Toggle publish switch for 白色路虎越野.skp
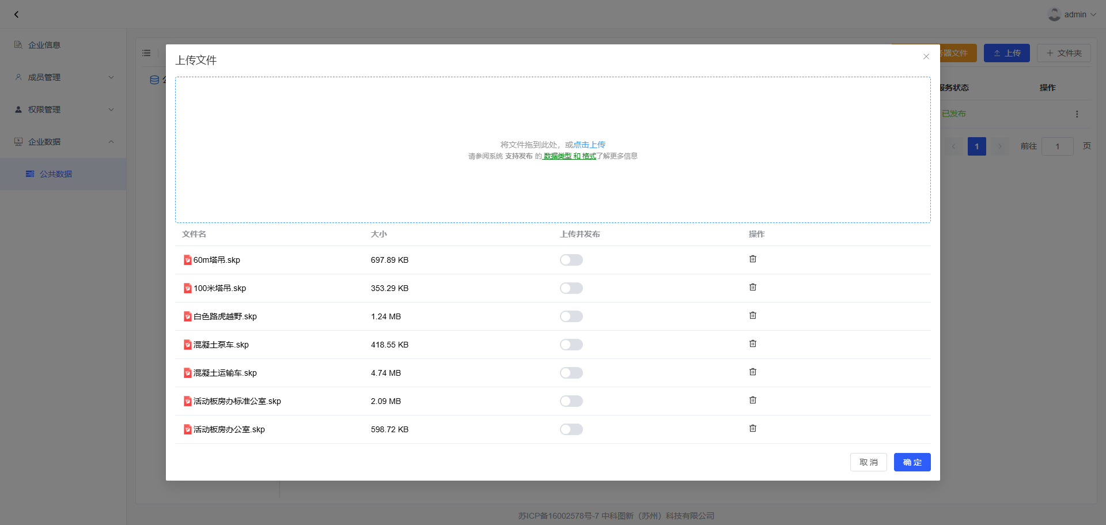1106x525 pixels. click(x=571, y=316)
